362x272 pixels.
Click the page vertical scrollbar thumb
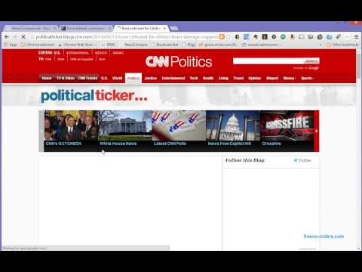pos(359,66)
